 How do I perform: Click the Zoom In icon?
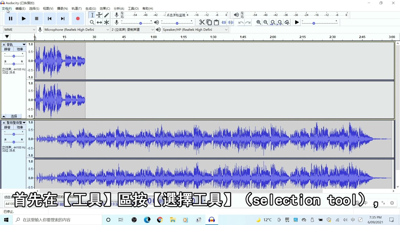[258, 22]
